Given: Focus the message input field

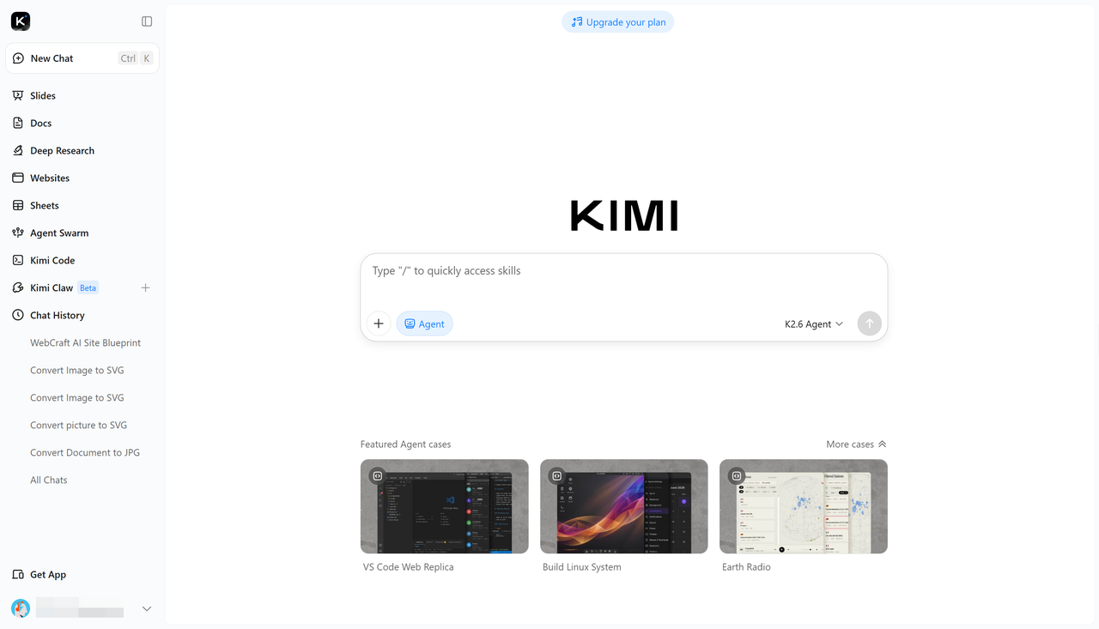Looking at the screenshot, I should click(x=623, y=271).
